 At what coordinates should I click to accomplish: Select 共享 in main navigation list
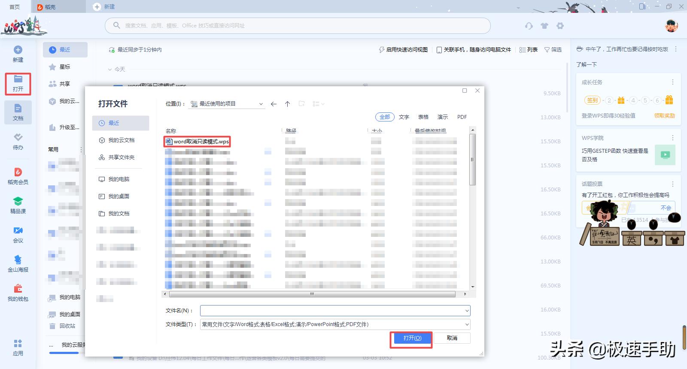pyautogui.click(x=65, y=84)
